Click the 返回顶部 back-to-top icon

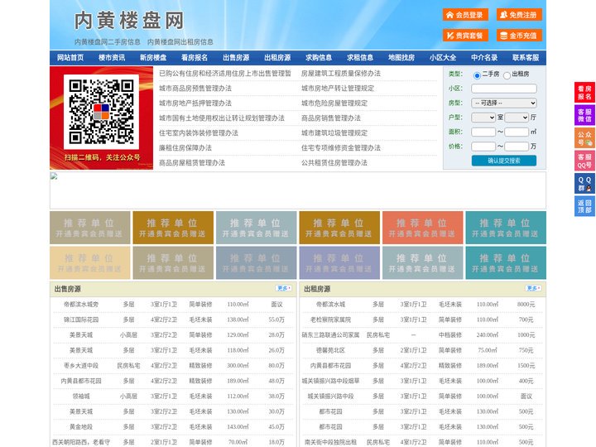584,206
